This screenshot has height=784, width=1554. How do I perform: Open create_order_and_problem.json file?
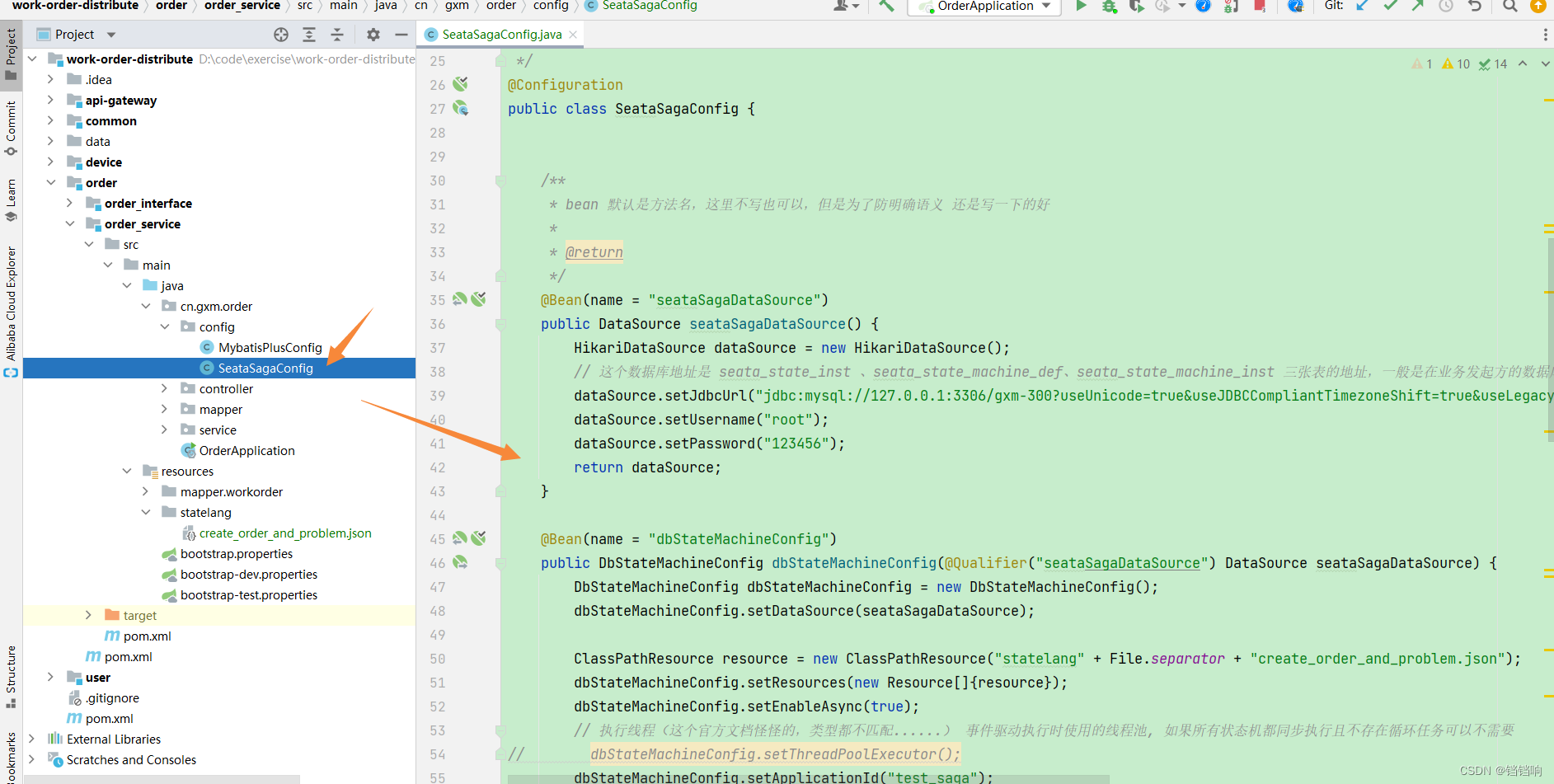point(285,533)
